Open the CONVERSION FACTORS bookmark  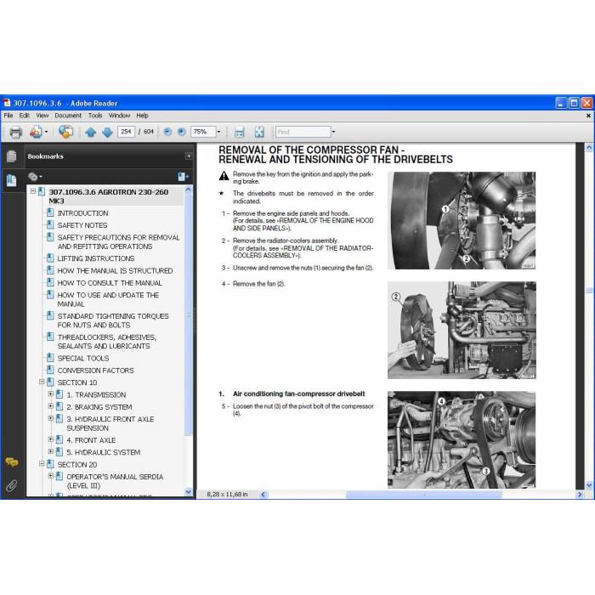tap(95, 371)
